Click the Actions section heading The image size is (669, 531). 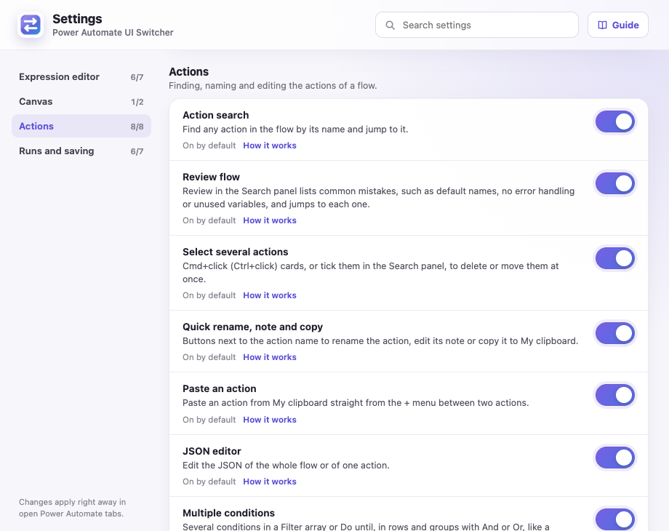coord(189,72)
